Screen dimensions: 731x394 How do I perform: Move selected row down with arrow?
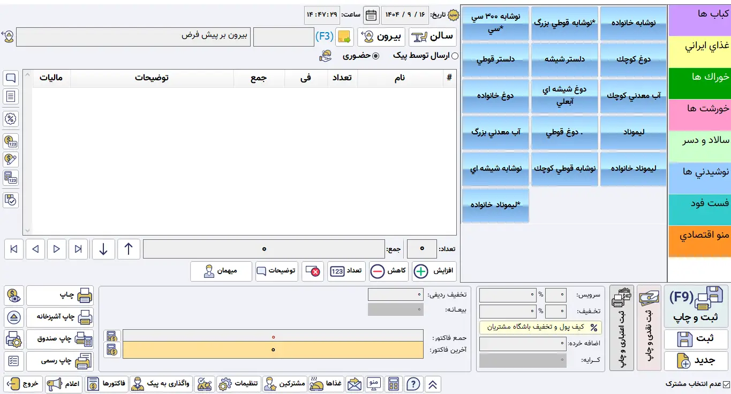coord(103,249)
